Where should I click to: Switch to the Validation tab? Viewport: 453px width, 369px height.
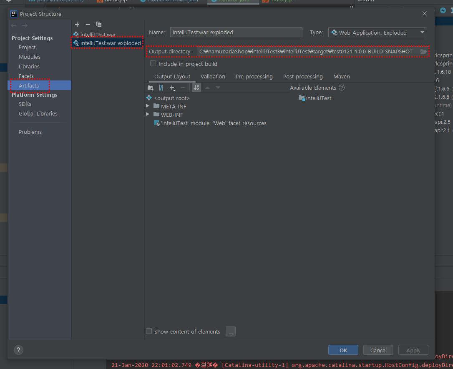(x=213, y=77)
